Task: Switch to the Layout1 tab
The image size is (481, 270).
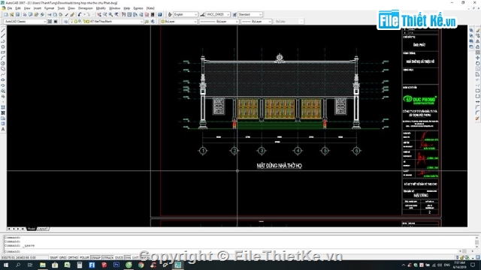Action: click(x=43, y=229)
